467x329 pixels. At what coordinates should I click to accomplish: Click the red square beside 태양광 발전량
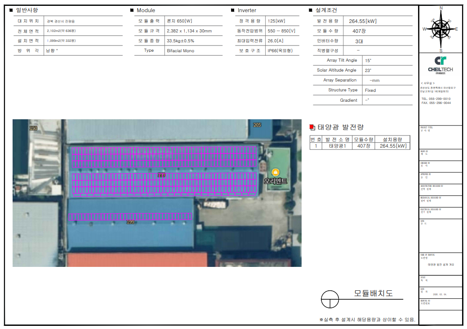coord(312,127)
